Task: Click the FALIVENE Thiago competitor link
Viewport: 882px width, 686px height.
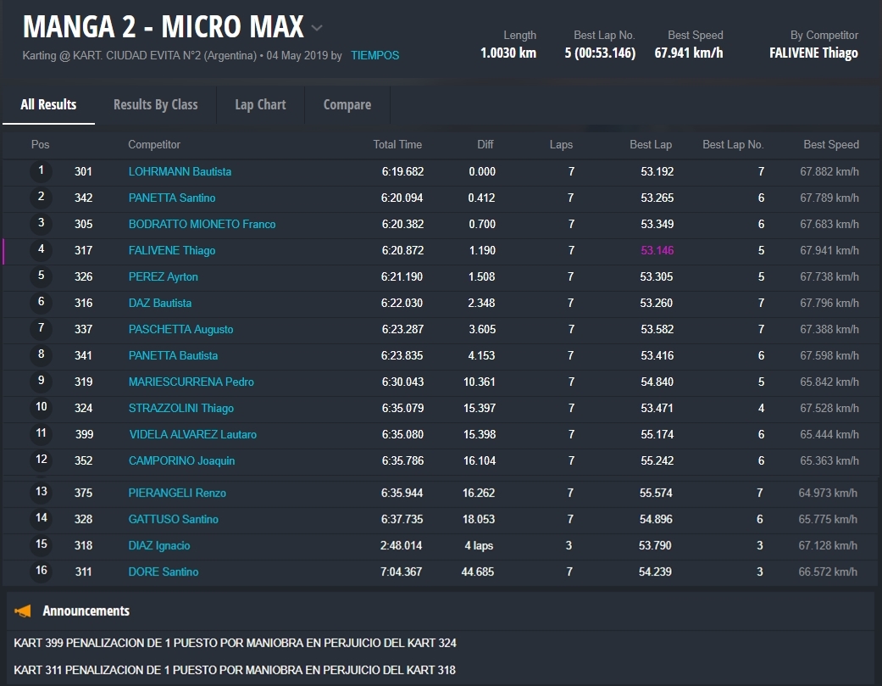Action: 172,250
